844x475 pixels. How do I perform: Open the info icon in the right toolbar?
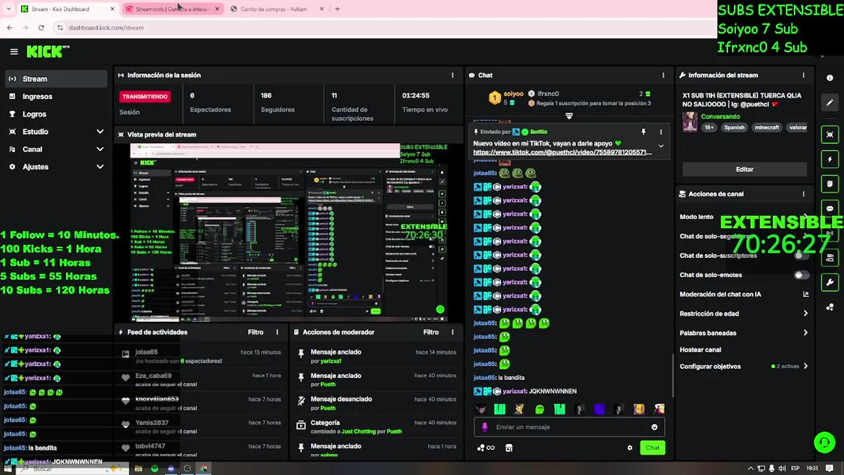(829, 78)
